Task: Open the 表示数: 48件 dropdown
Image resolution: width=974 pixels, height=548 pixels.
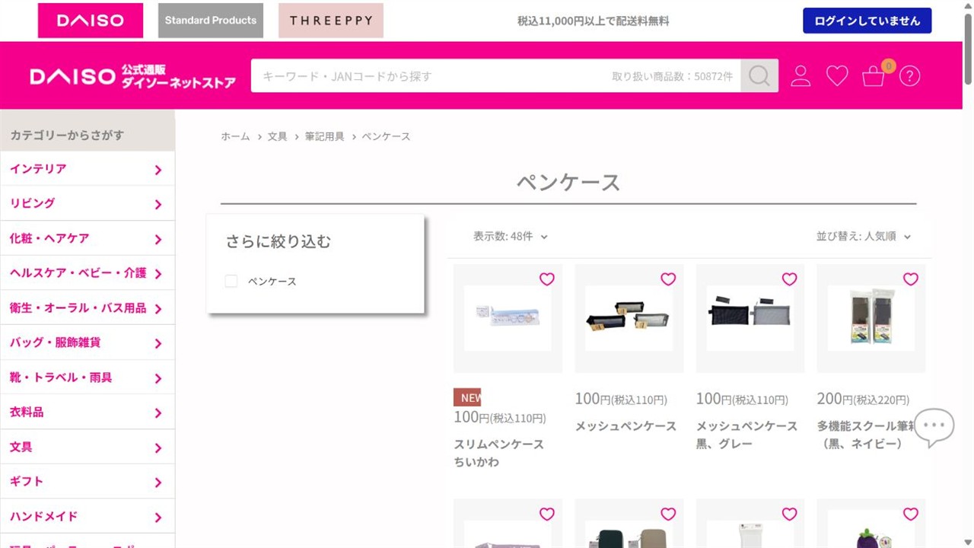Action: (511, 237)
